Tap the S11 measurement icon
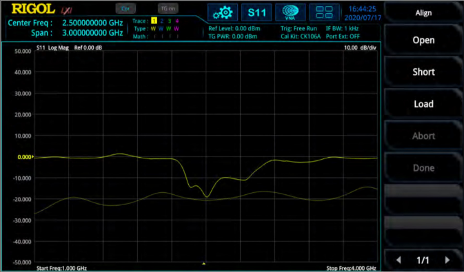 [x=256, y=12]
